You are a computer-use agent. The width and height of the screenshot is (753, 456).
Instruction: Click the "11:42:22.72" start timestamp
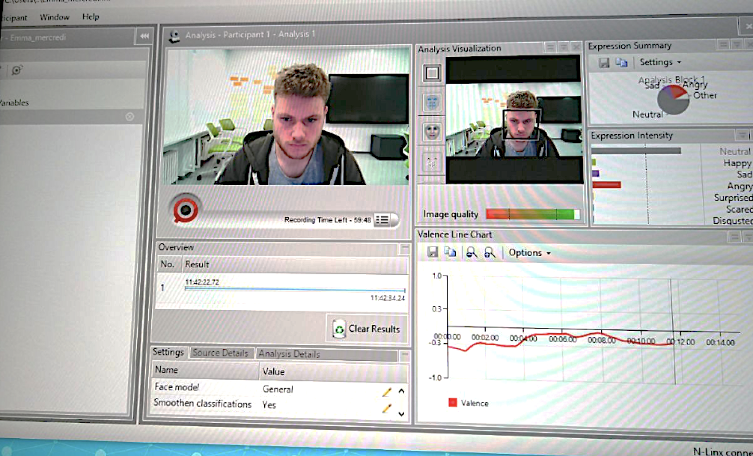pyautogui.click(x=202, y=282)
